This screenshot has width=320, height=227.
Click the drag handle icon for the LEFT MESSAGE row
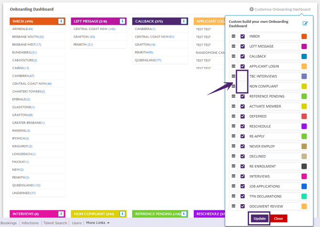point(234,46)
